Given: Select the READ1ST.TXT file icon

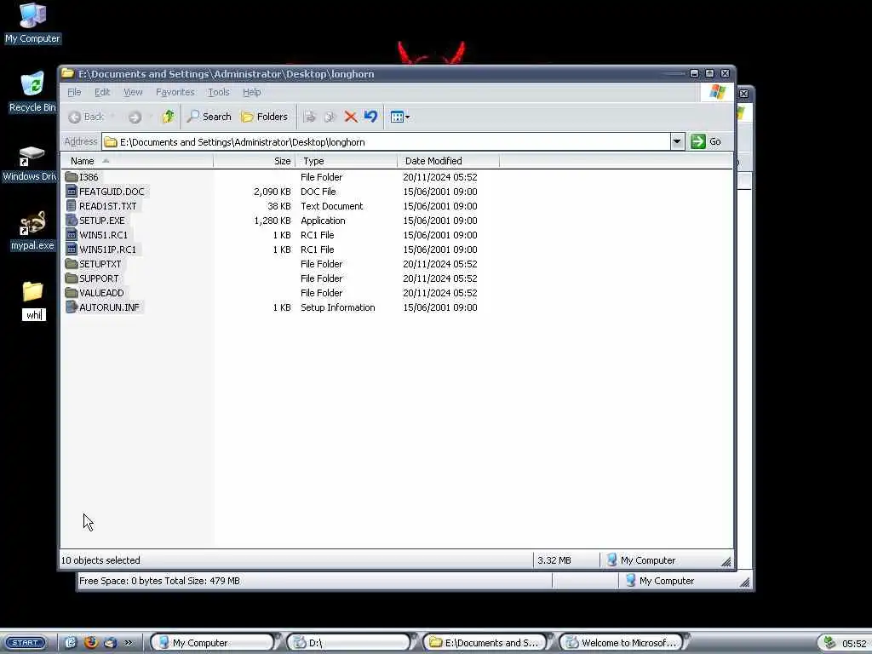Looking at the screenshot, I should coord(72,206).
